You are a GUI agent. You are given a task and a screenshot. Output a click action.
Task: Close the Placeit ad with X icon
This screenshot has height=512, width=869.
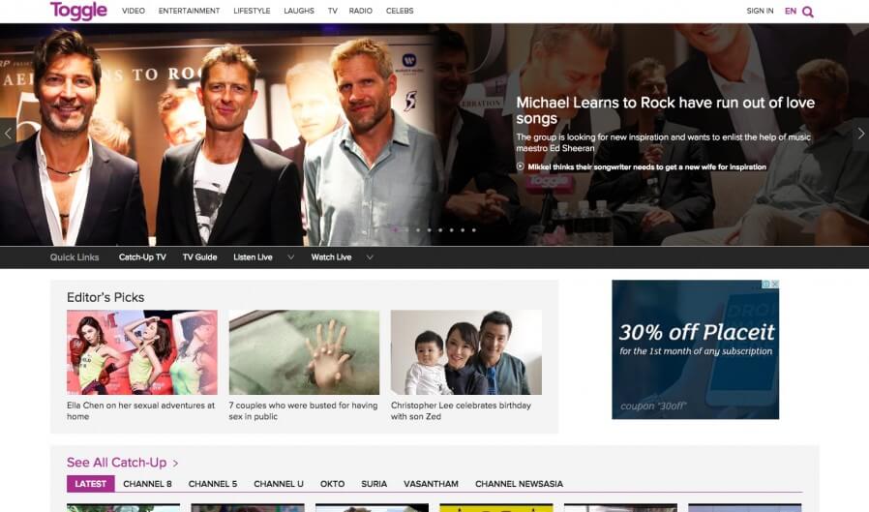pyautogui.click(x=775, y=284)
